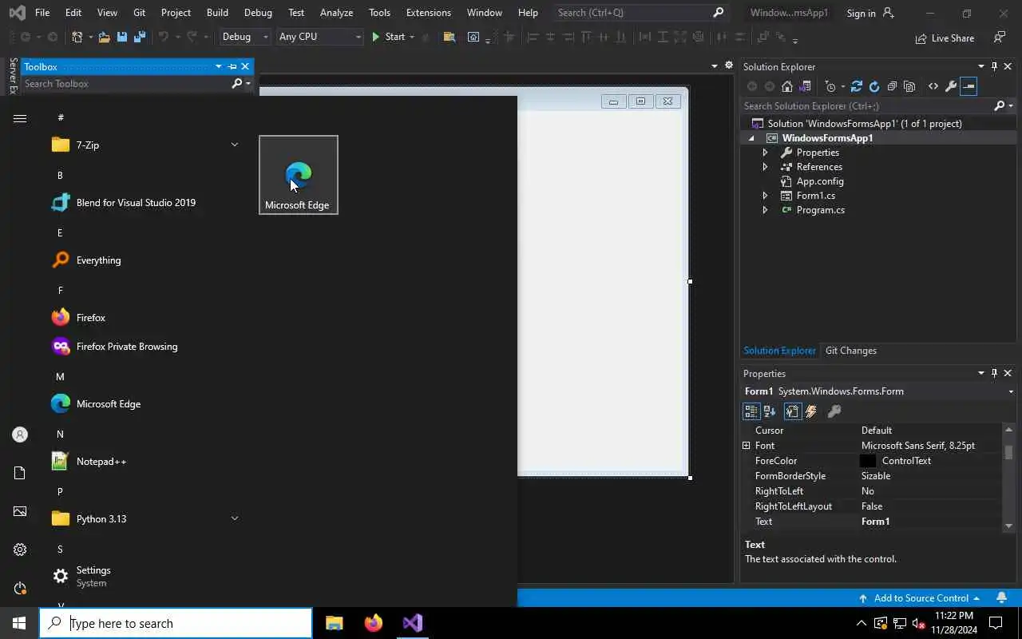Open Properties wrench icon in Solution Explorer
The image size is (1022, 639).
[950, 86]
